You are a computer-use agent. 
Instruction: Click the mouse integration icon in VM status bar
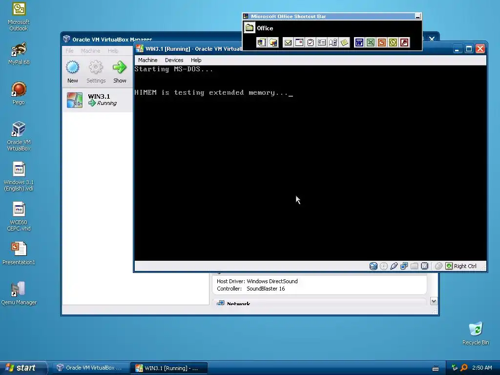point(439,266)
